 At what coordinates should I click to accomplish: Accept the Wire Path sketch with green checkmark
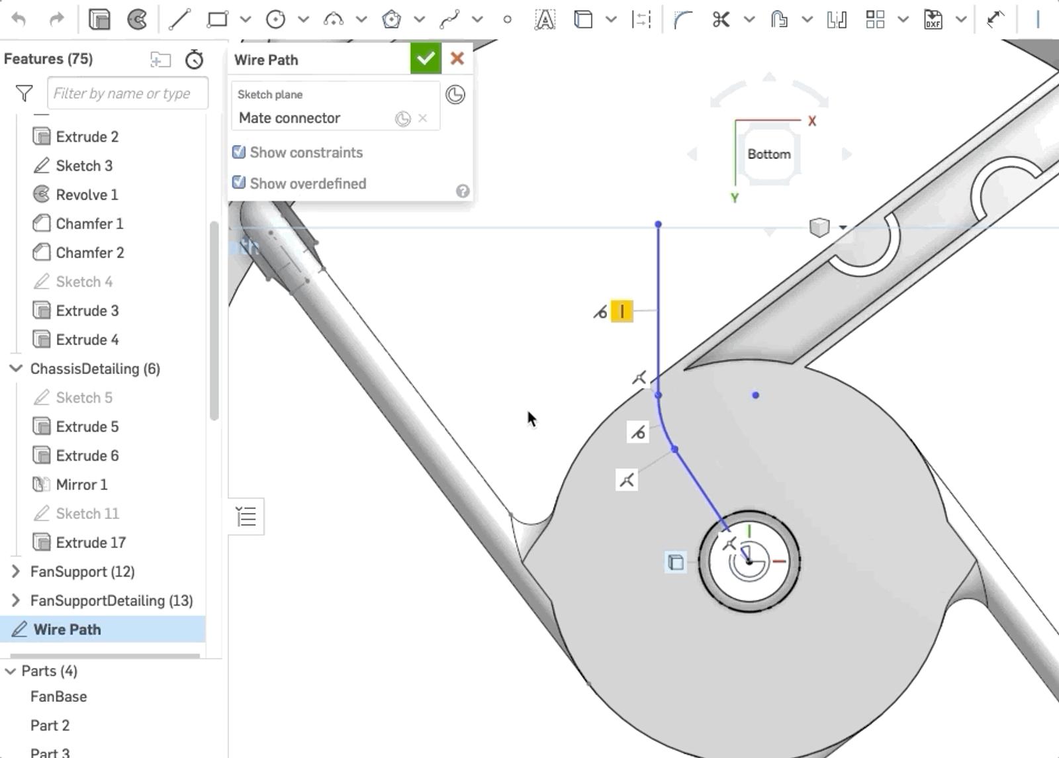click(426, 58)
